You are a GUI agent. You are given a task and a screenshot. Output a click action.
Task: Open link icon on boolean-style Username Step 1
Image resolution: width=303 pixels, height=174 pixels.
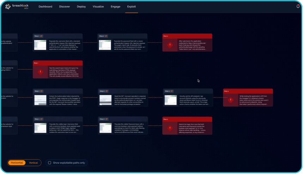point(41,119)
